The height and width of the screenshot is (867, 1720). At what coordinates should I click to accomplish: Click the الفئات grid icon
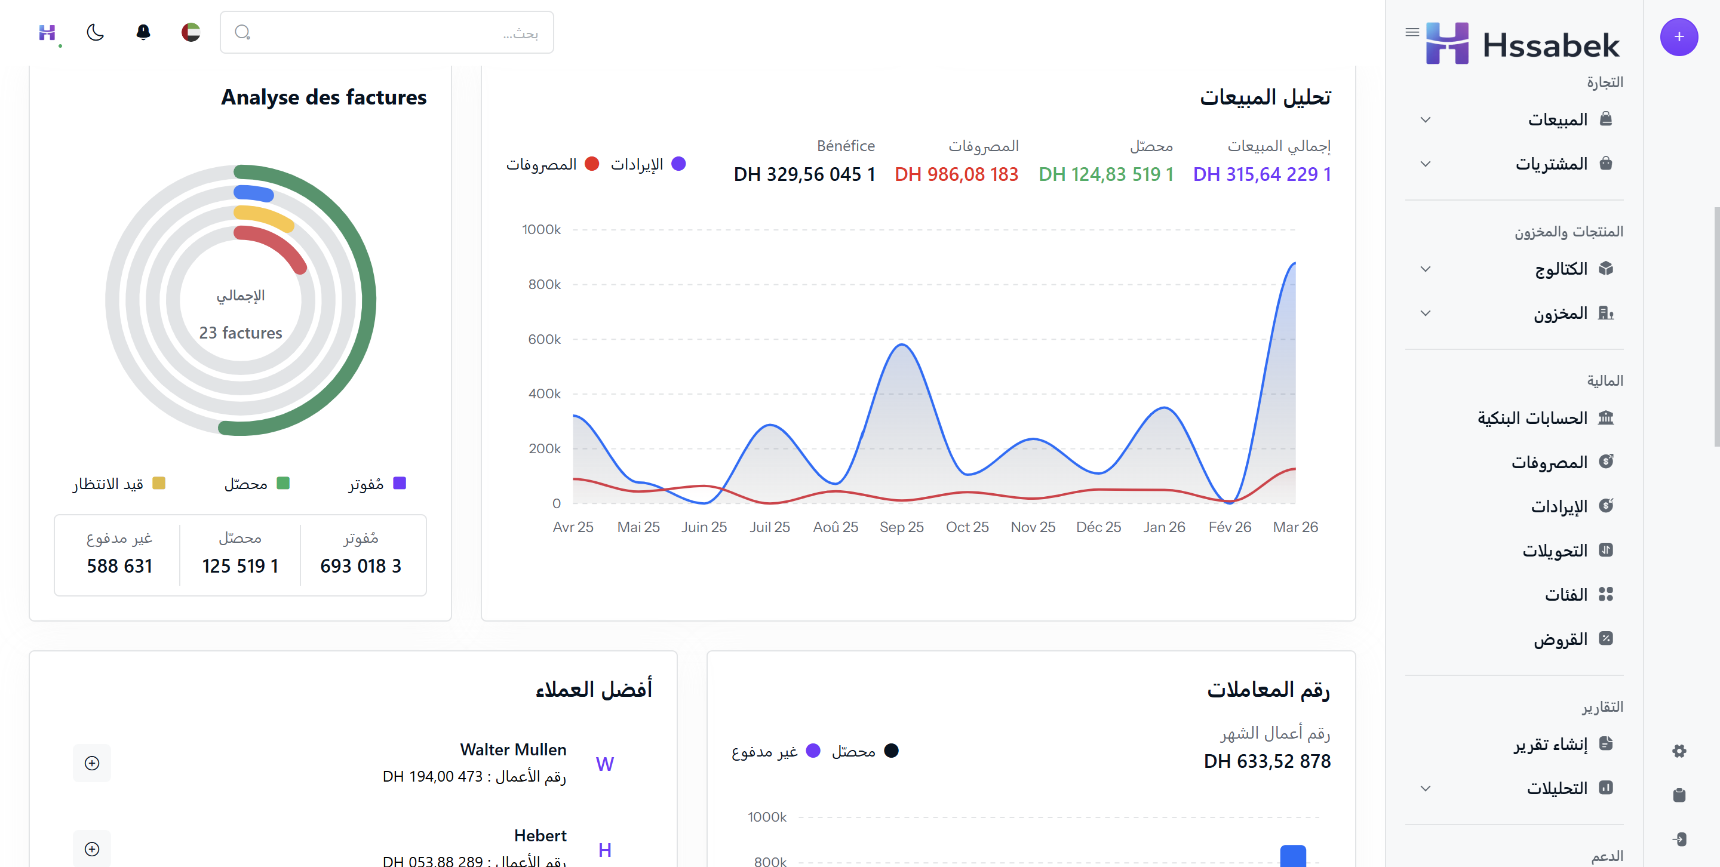click(1605, 594)
